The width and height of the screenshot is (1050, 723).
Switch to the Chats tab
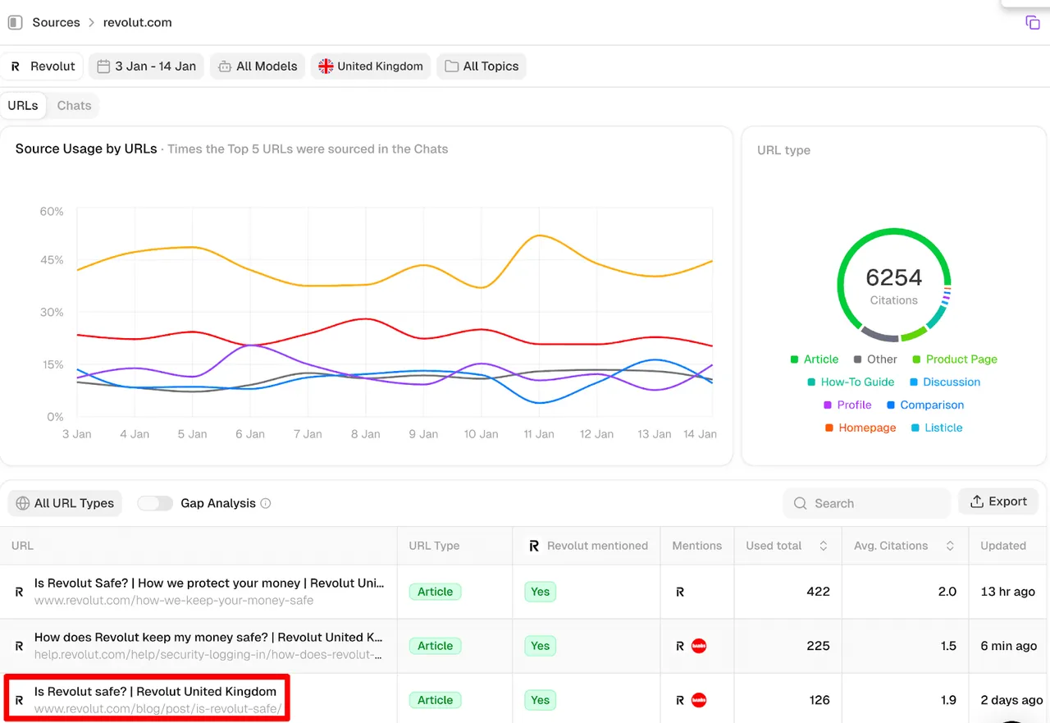pyautogui.click(x=74, y=106)
